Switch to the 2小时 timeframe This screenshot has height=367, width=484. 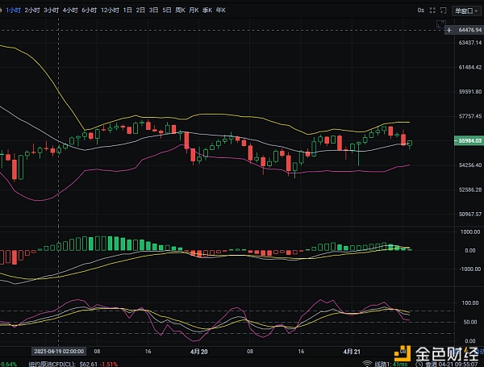(x=32, y=10)
